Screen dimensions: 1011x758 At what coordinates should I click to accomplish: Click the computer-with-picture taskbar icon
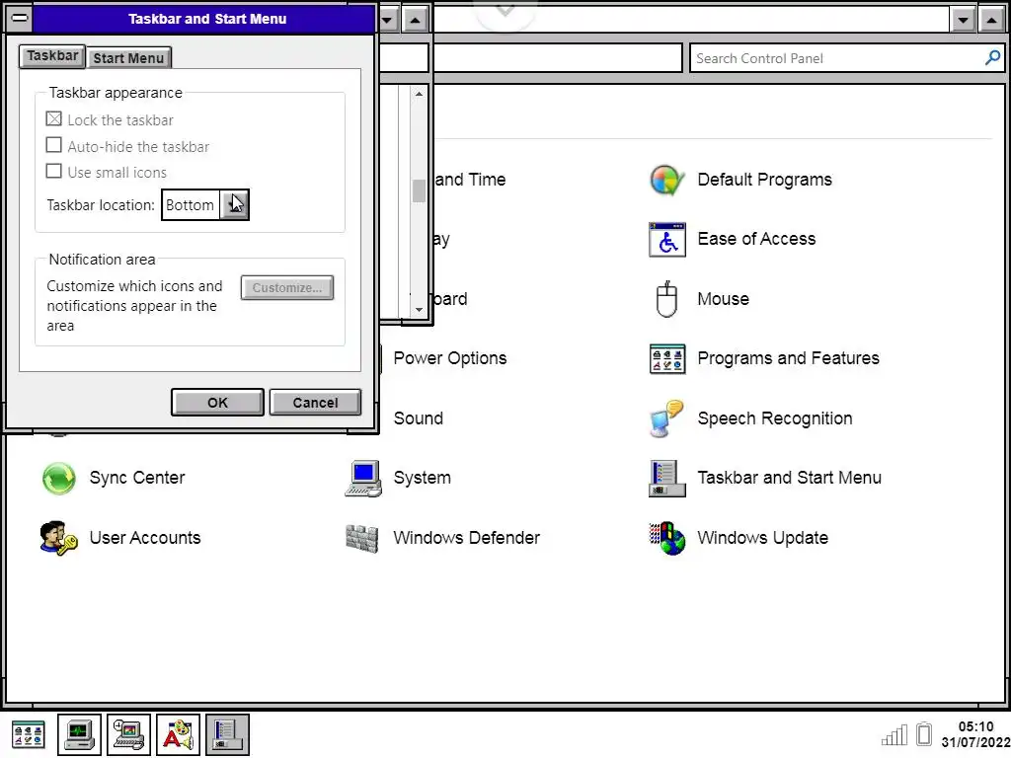coord(128,734)
